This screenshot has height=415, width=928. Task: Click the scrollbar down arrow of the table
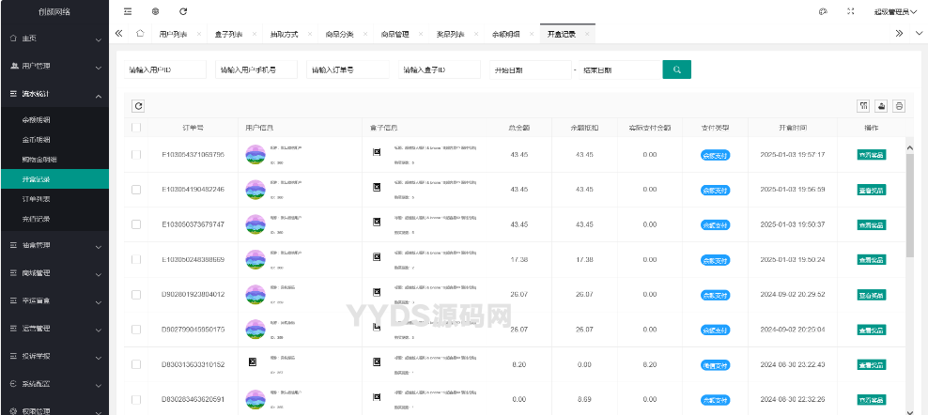tap(909, 411)
